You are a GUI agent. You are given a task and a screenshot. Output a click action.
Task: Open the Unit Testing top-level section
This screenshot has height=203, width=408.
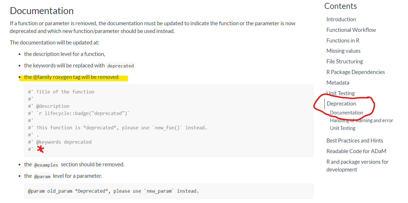(340, 93)
